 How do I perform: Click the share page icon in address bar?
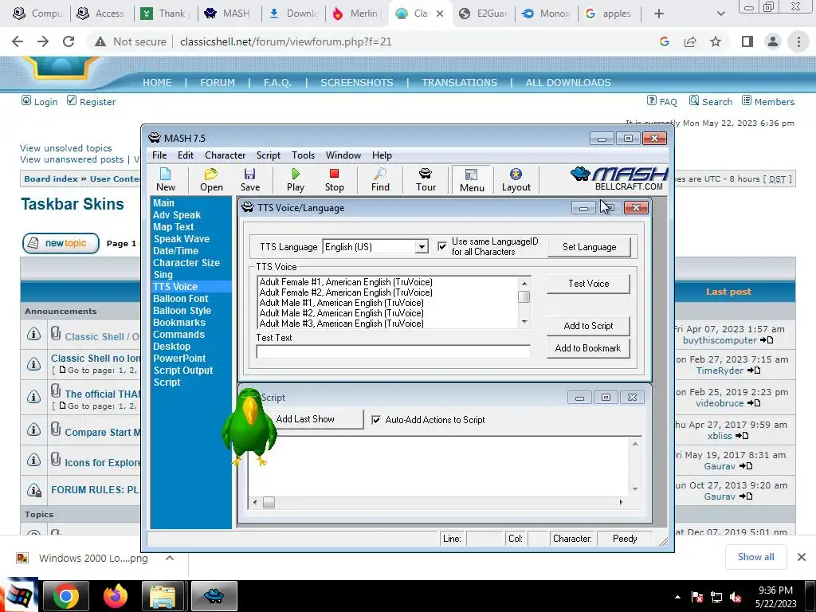pos(690,41)
